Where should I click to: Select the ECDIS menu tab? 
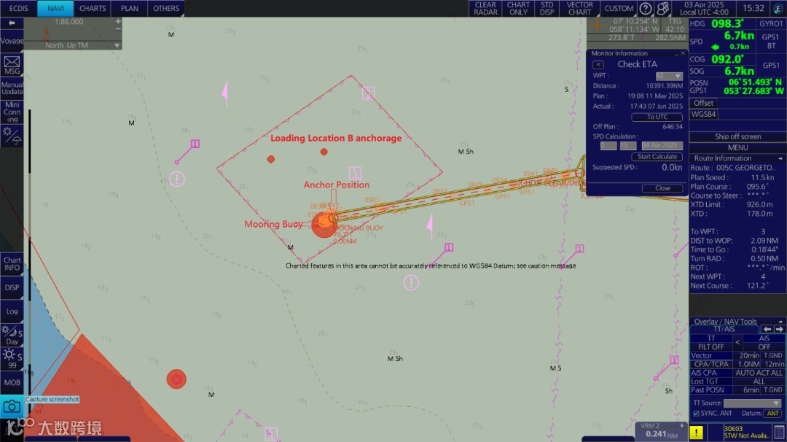18,9
